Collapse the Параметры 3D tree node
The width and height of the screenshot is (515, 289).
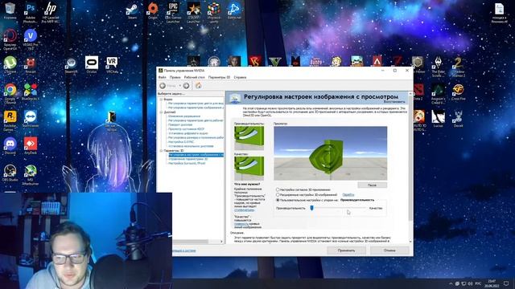pos(161,150)
